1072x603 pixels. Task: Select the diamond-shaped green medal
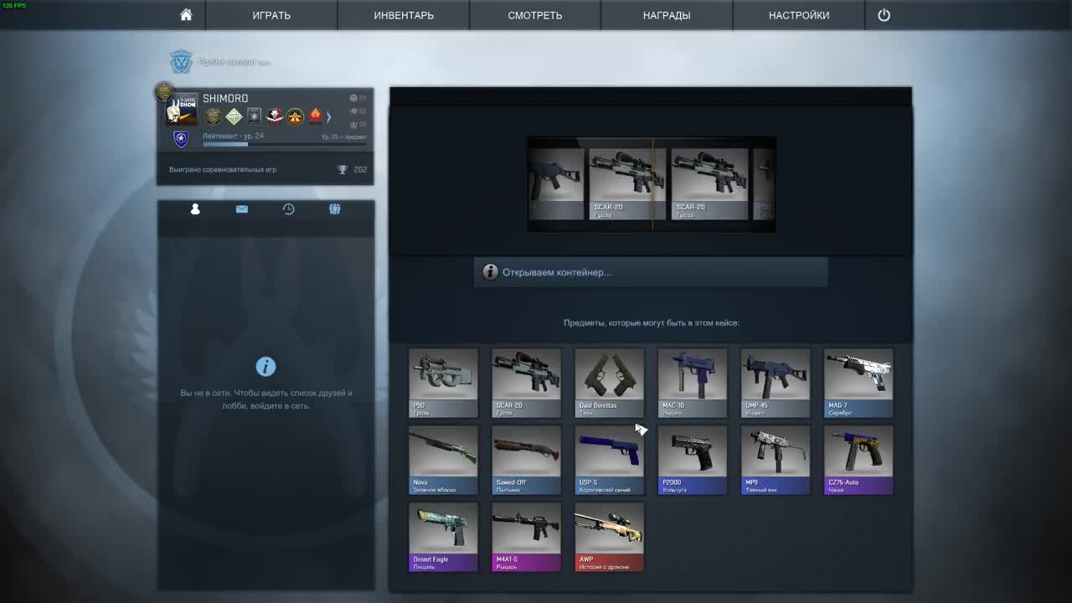pos(234,116)
